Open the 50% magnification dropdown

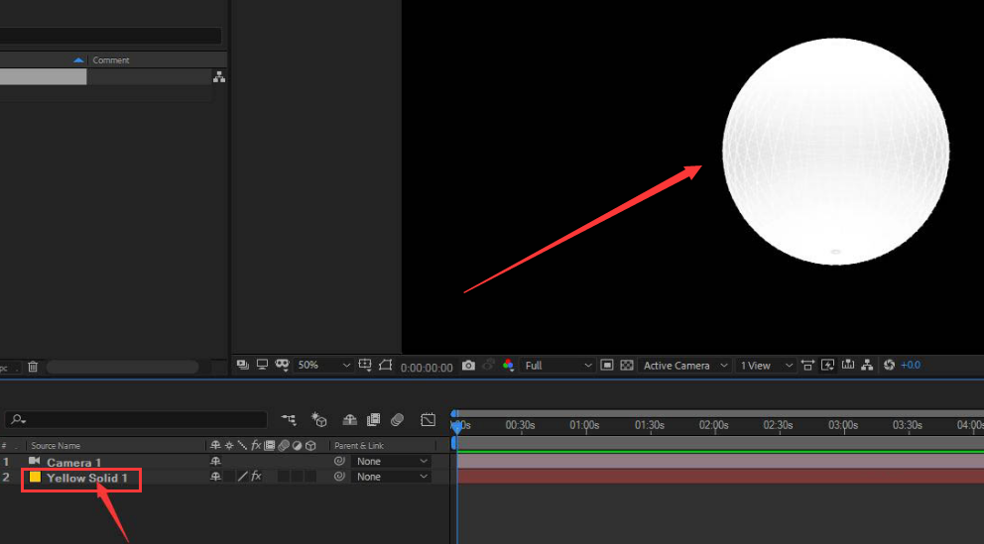tap(324, 366)
